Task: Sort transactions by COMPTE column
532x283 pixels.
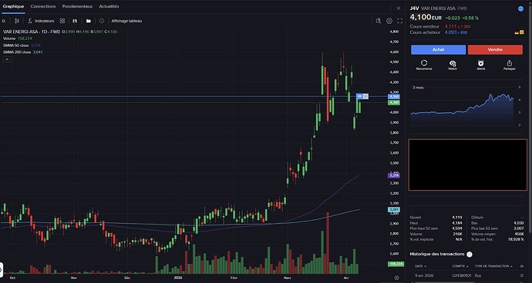Action: point(460,266)
